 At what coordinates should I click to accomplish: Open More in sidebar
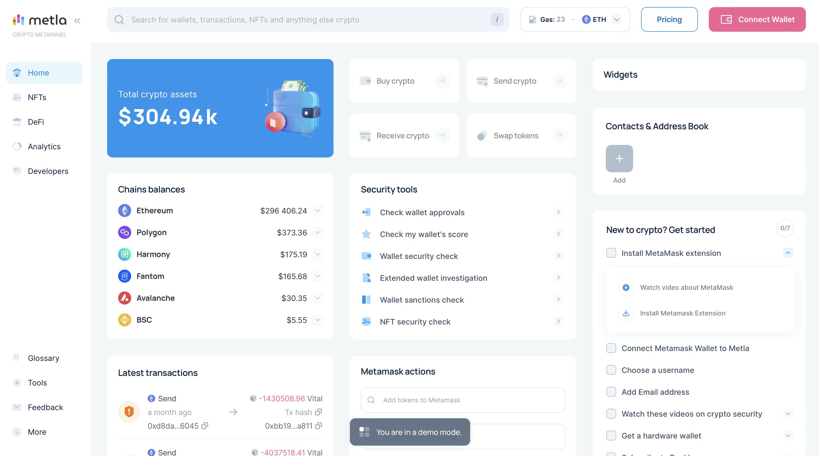[44, 432]
